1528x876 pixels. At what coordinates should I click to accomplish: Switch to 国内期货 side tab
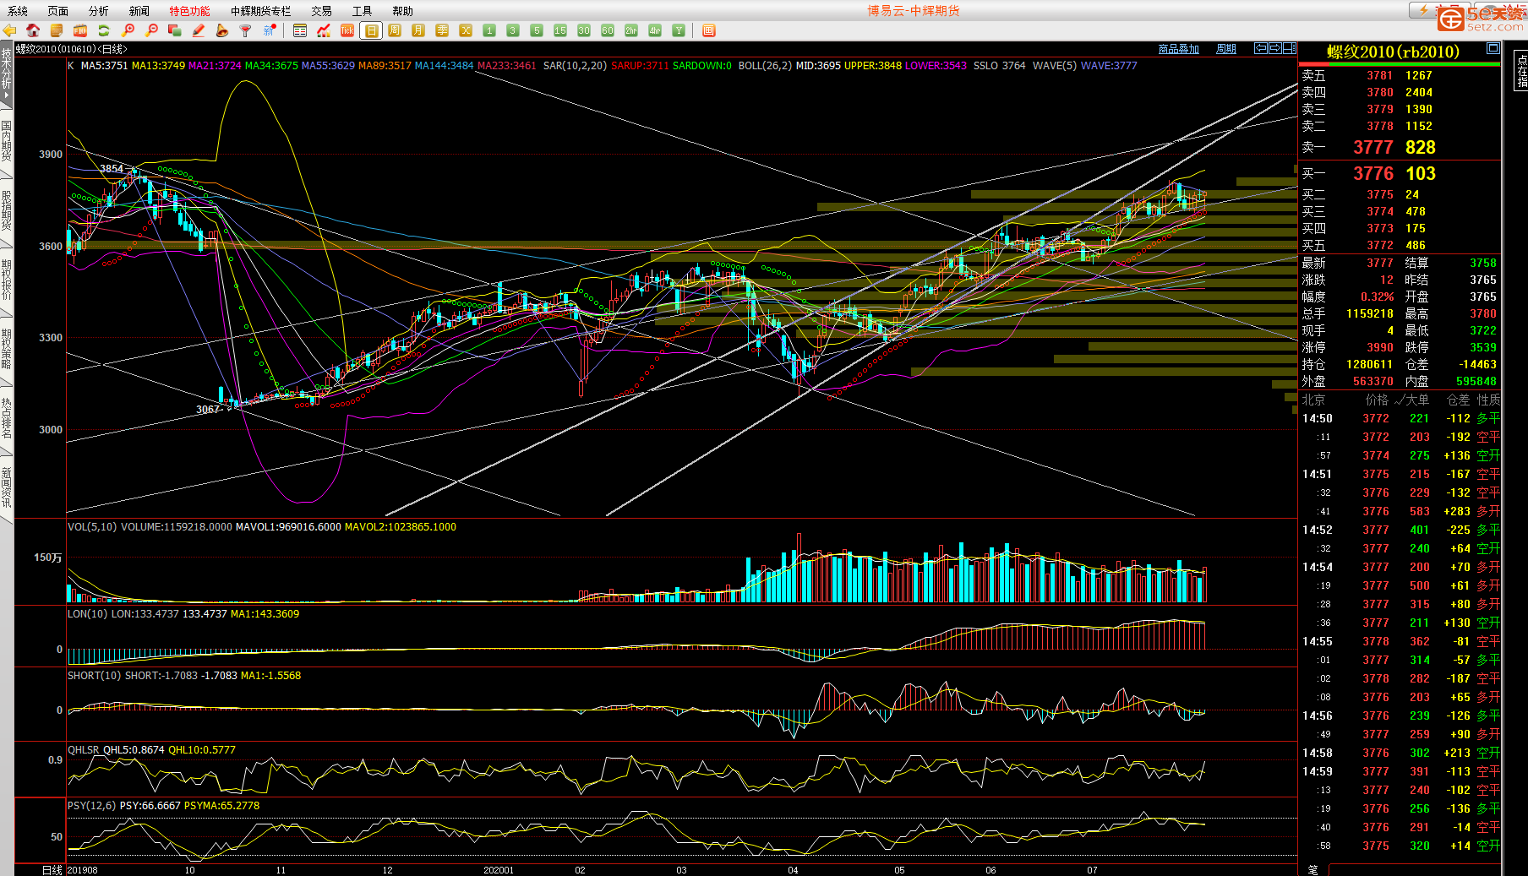click(x=6, y=141)
